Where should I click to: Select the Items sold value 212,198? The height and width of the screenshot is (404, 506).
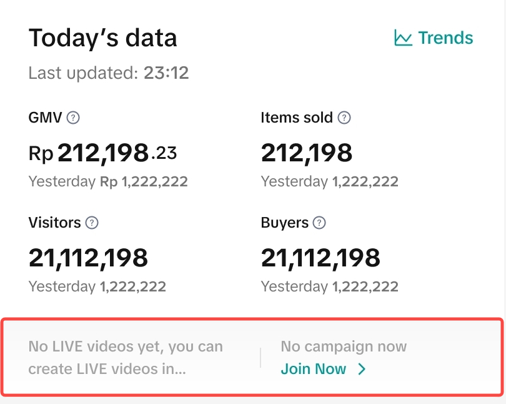[x=307, y=153]
